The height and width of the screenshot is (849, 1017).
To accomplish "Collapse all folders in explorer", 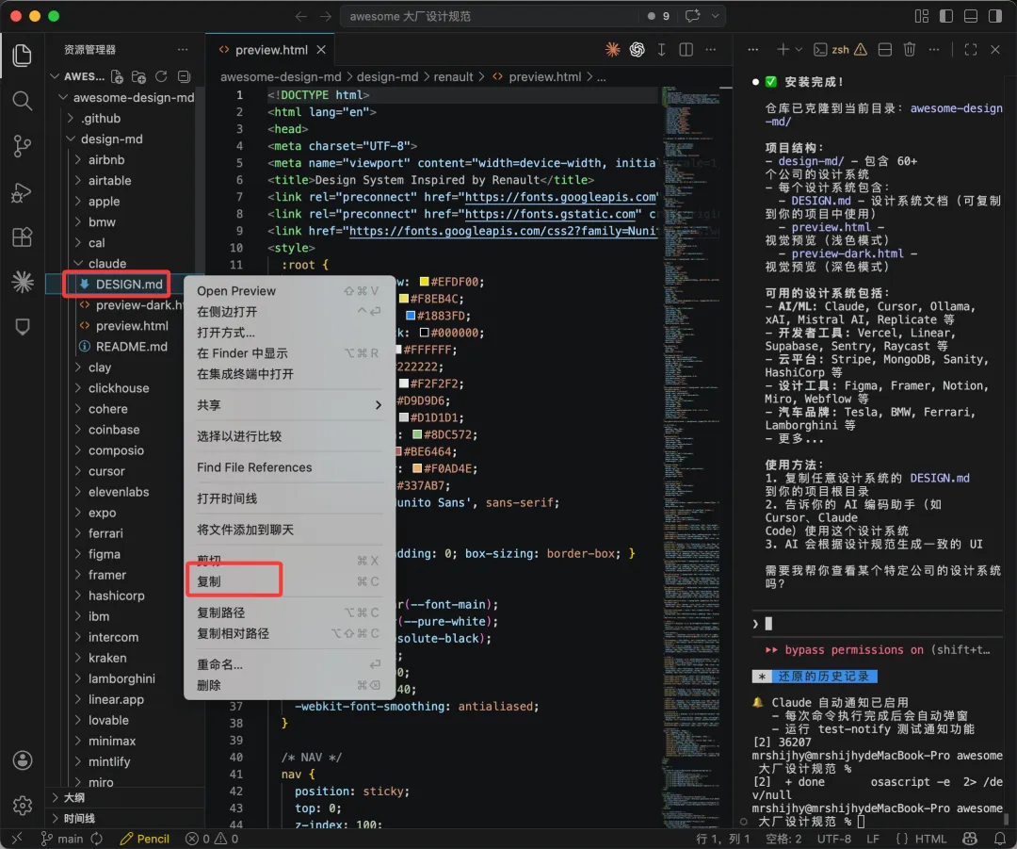I will coord(185,76).
